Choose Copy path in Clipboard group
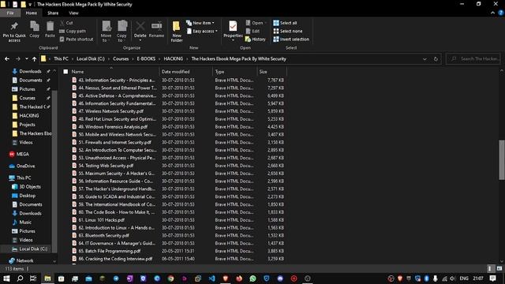Image resolution: width=505 pixels, height=284 pixels. pos(73,32)
